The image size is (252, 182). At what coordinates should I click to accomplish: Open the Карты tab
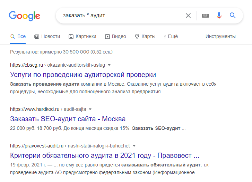pos(145,37)
